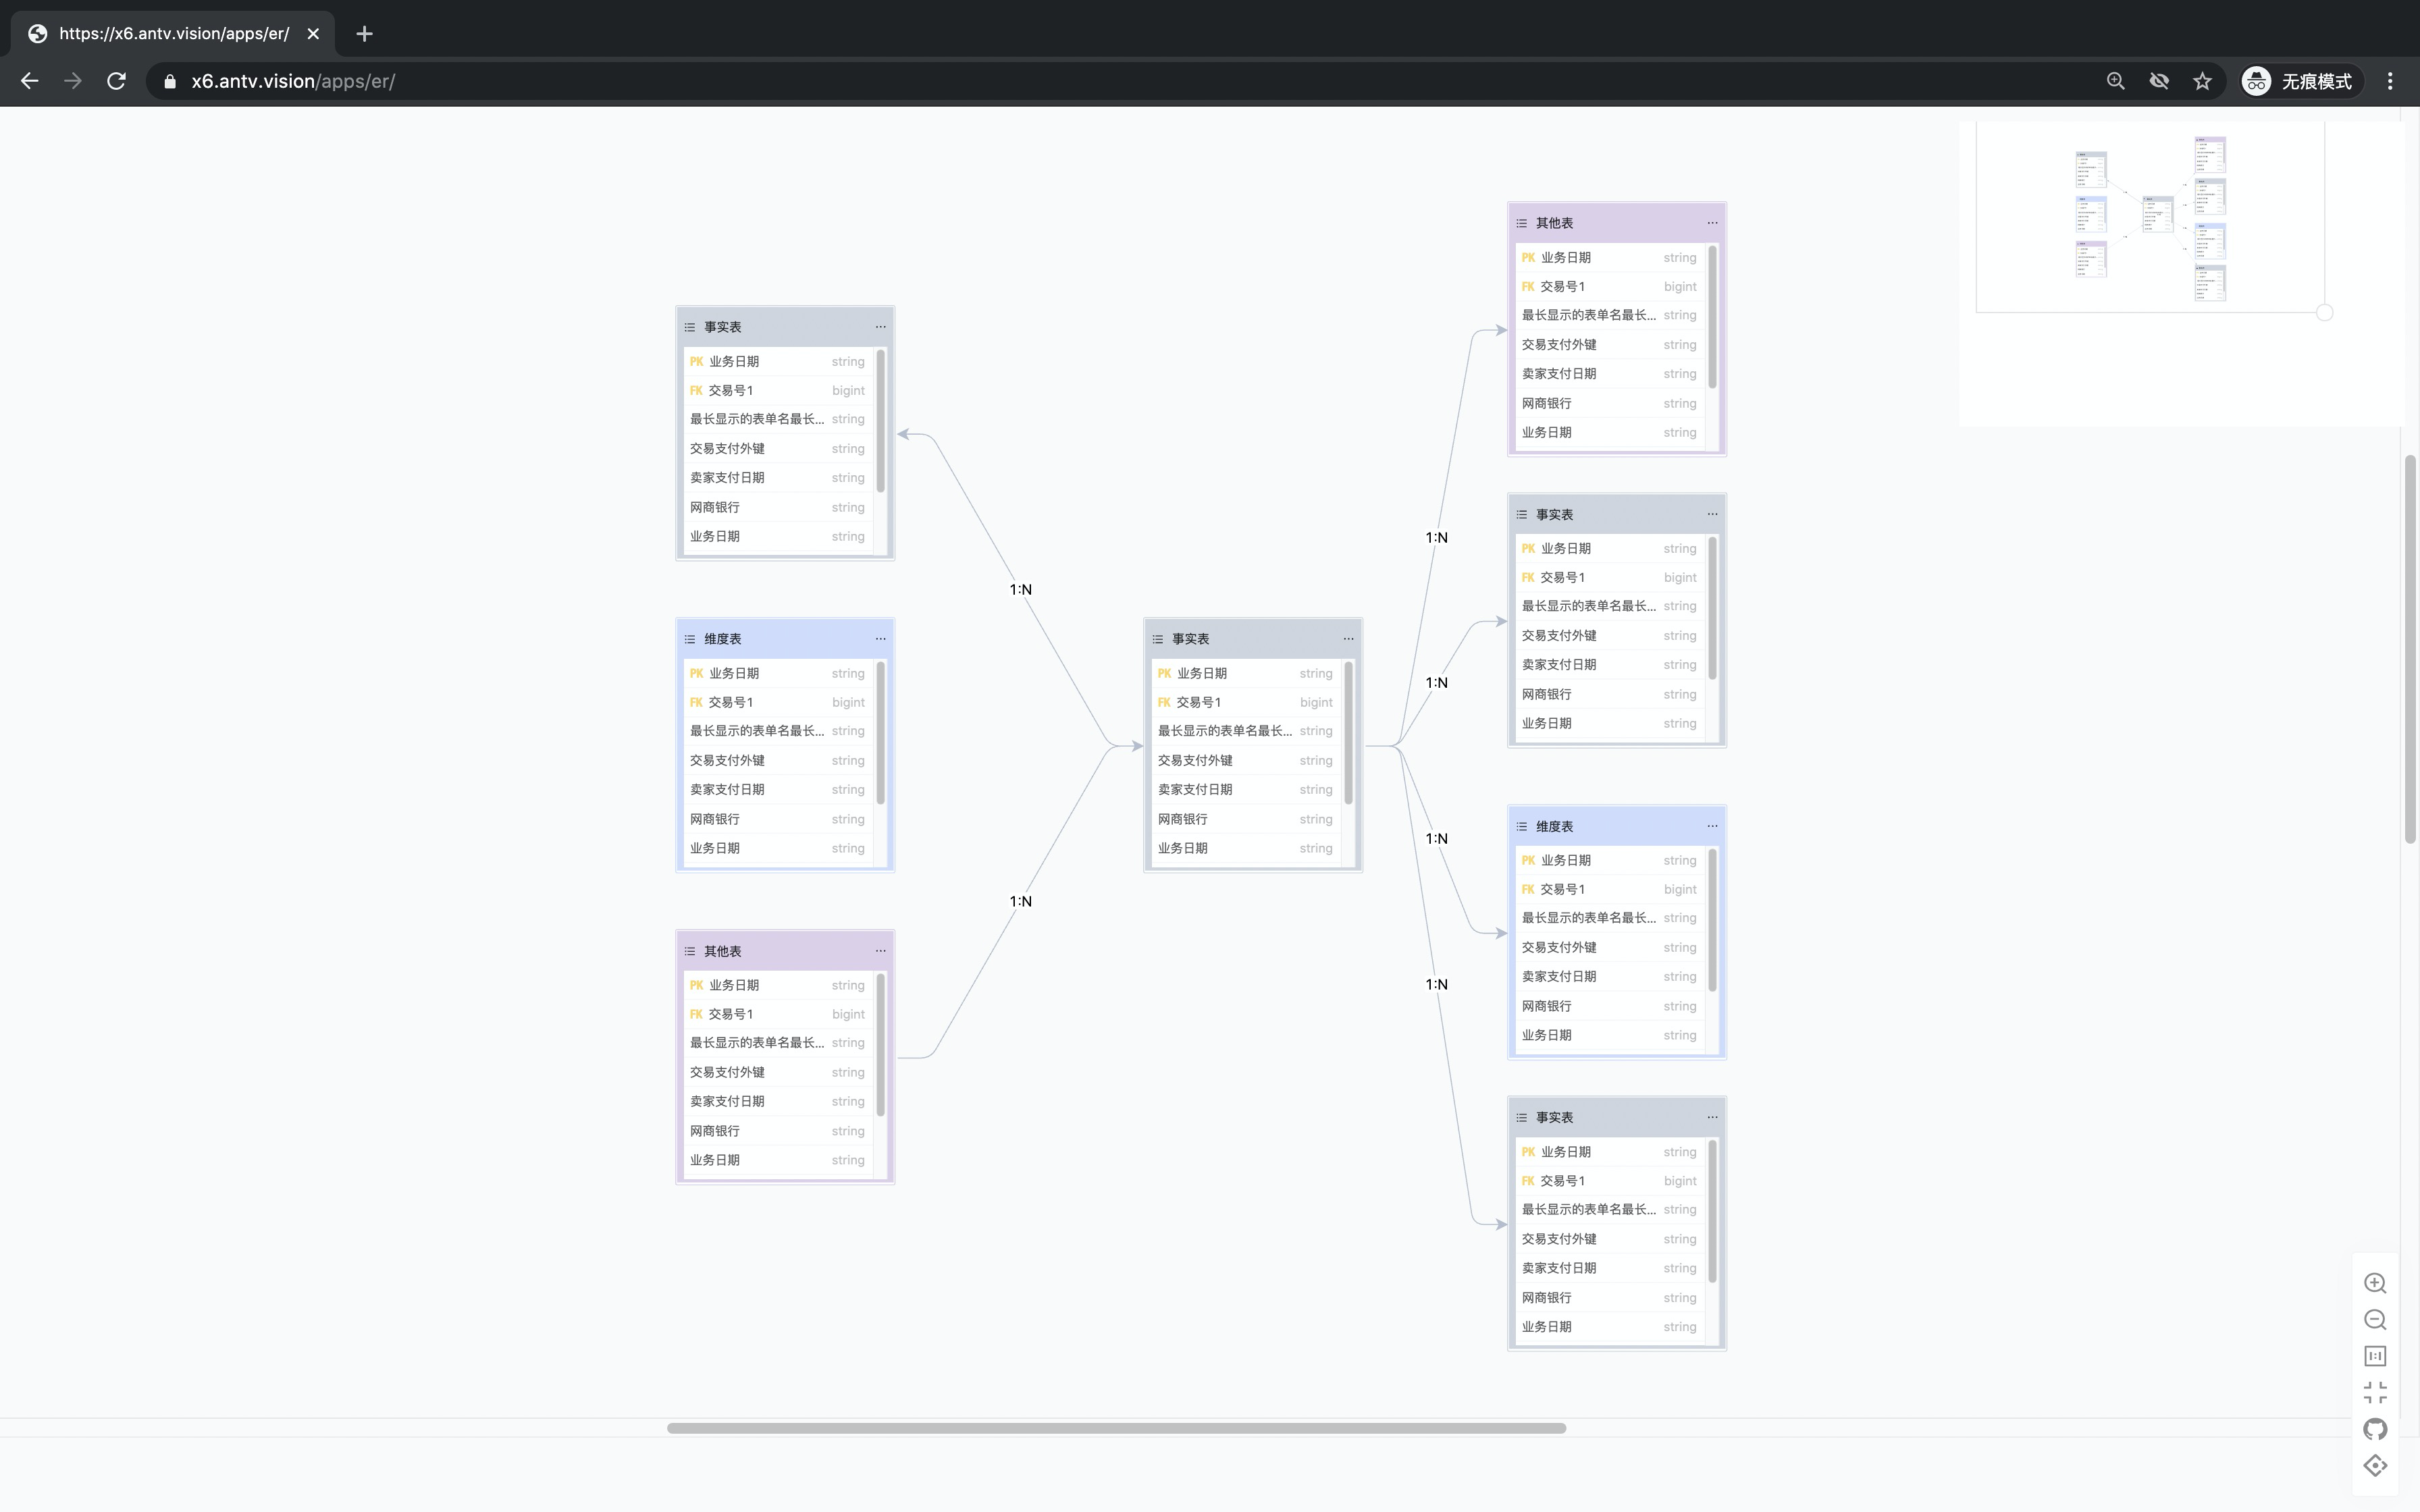Open the GitHub repository icon
This screenshot has height=1512, width=2420.
click(2375, 1429)
